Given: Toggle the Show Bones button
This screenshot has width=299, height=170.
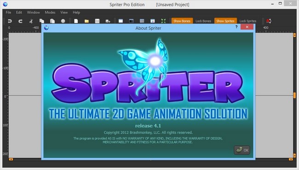Looking at the screenshot, I should click(x=182, y=21).
